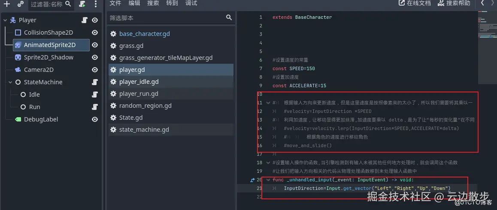Fold the code block at line 11
497x210 pixels.
(x=268, y=103)
